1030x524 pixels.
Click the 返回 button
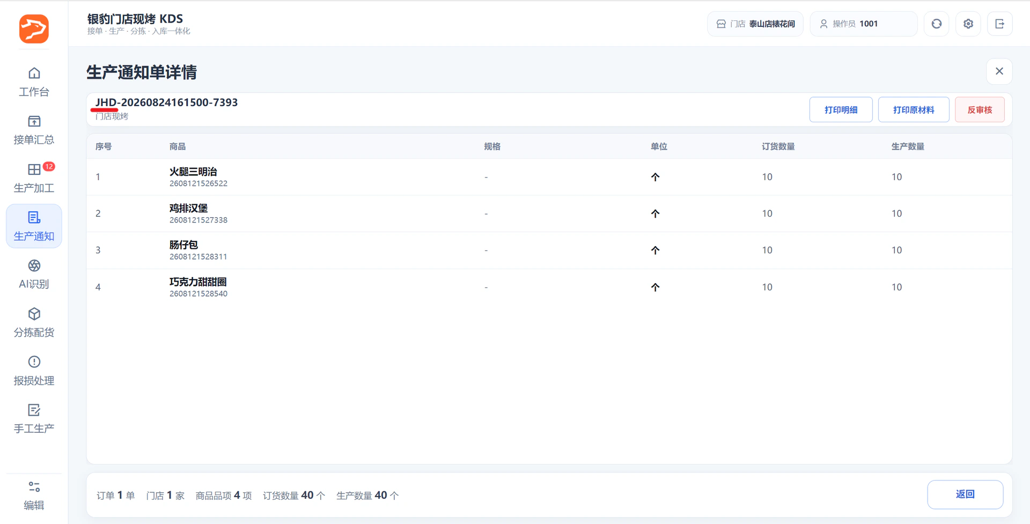click(965, 495)
